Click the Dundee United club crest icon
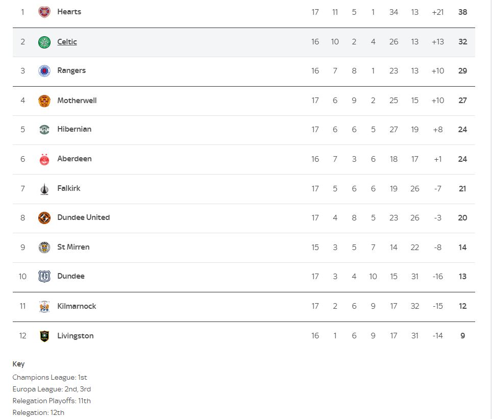 pos(44,218)
